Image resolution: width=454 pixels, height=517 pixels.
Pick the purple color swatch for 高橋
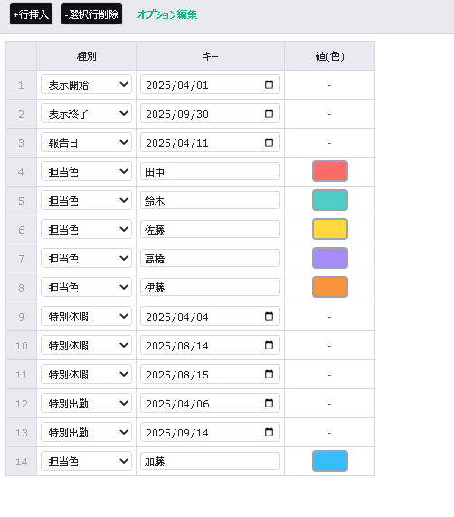330,258
